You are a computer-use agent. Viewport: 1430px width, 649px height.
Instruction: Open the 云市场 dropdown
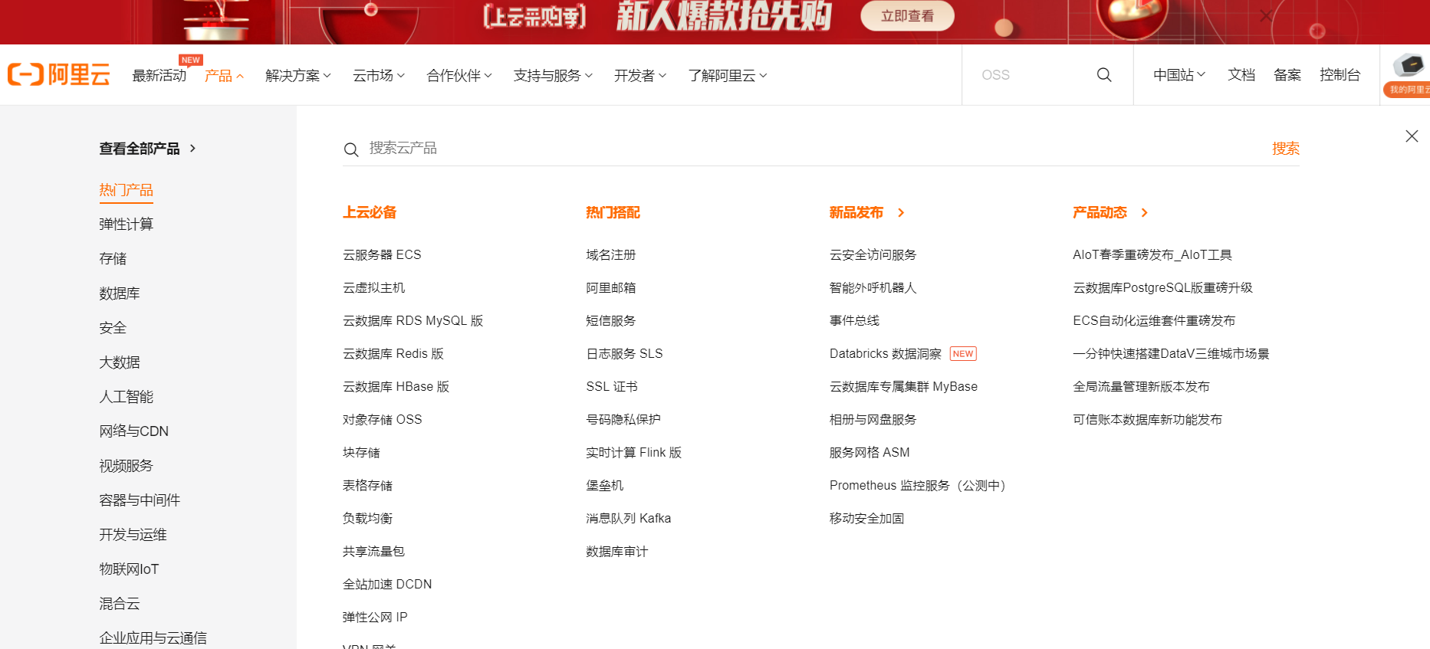379,75
